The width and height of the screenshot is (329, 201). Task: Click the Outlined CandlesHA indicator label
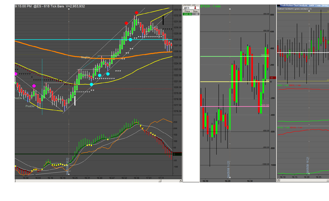click(294, 9)
